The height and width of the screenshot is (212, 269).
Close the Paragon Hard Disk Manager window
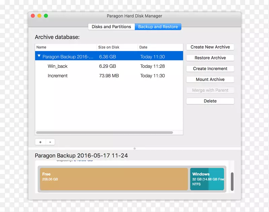(x=33, y=16)
